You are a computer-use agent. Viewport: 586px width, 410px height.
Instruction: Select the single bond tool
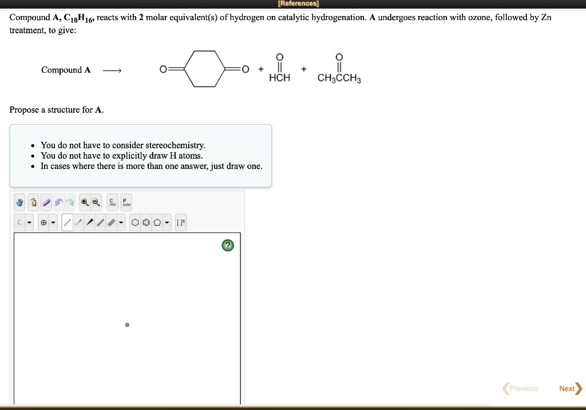66,222
